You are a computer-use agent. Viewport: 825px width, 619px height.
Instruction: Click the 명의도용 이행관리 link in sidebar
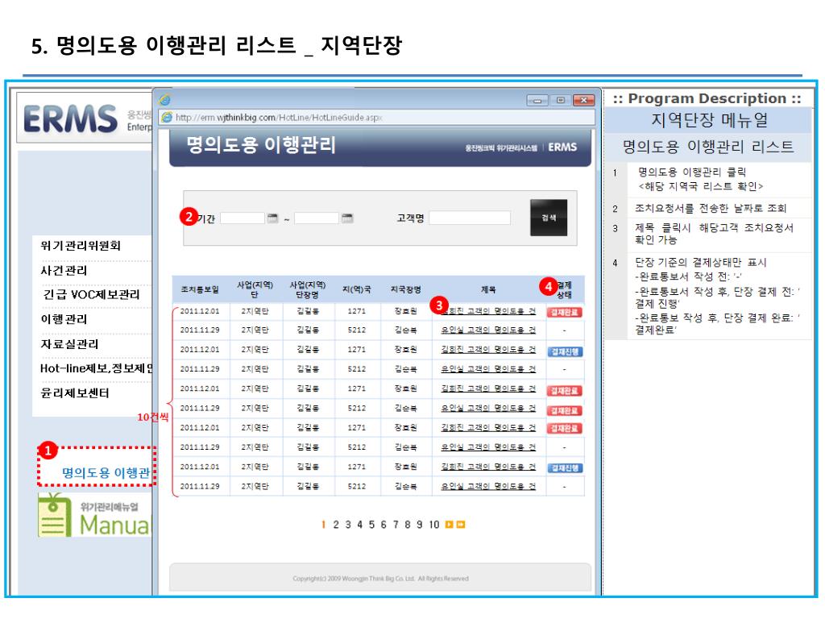[106, 472]
